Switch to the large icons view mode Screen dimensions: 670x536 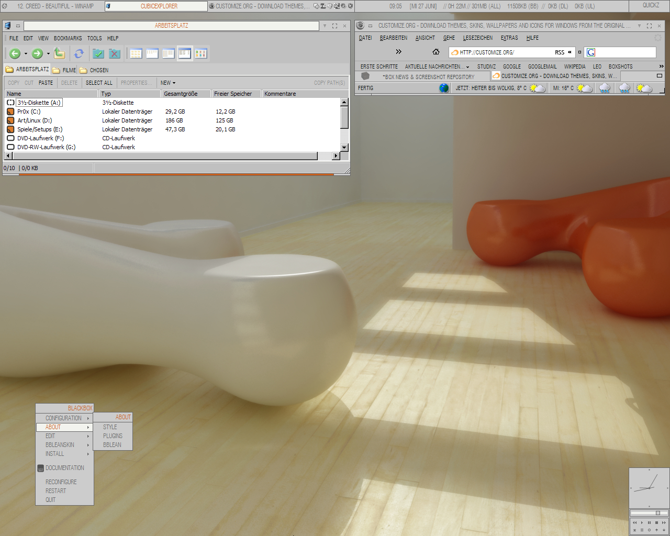coord(136,53)
